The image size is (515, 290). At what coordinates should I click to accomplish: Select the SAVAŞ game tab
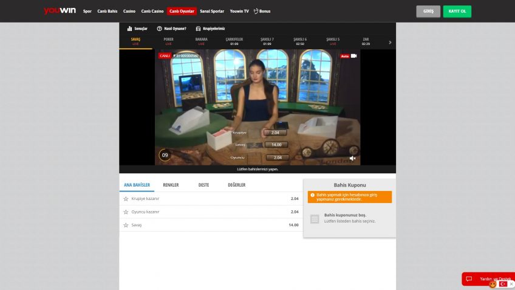pos(135,41)
